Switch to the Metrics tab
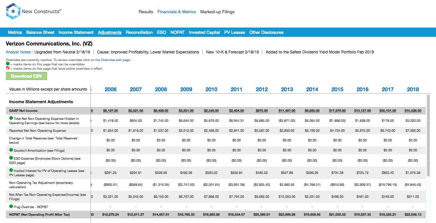This screenshot has width=436, height=223. pyautogui.click(x=15, y=32)
